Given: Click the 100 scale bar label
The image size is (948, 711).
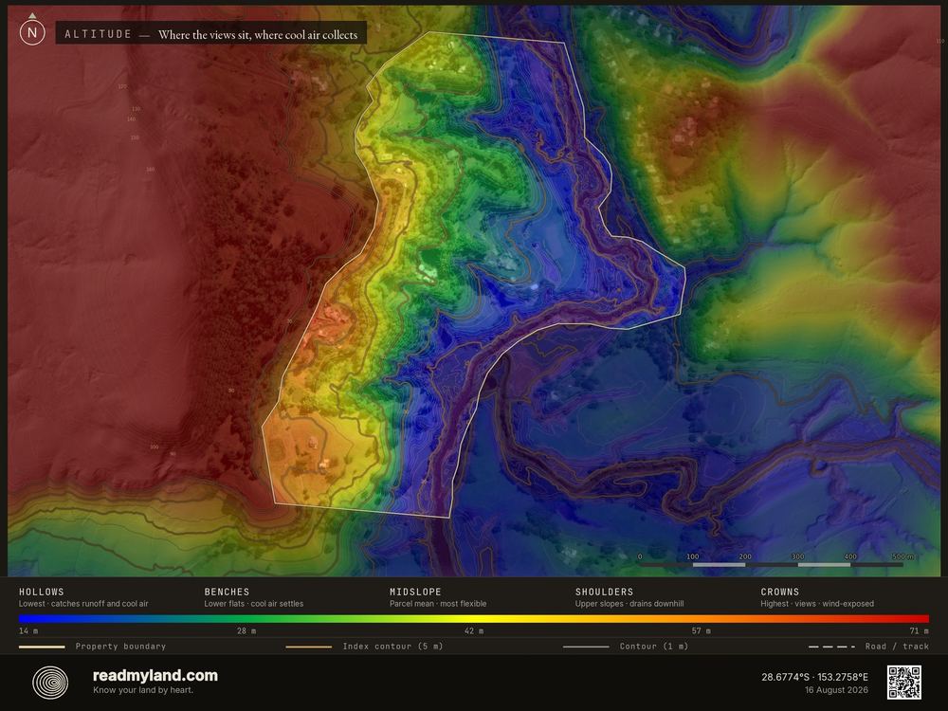Looking at the screenshot, I should tap(693, 556).
